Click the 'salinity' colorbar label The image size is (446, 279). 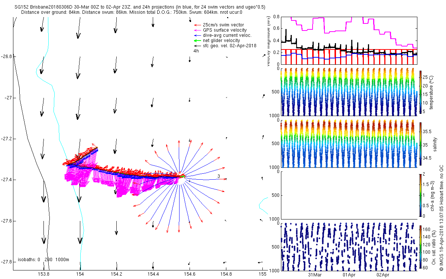pos(434,144)
